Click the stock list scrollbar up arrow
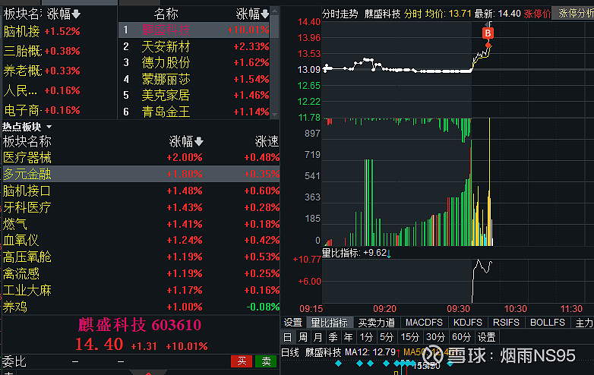Screen dimensions: 594x375 coord(275,11)
